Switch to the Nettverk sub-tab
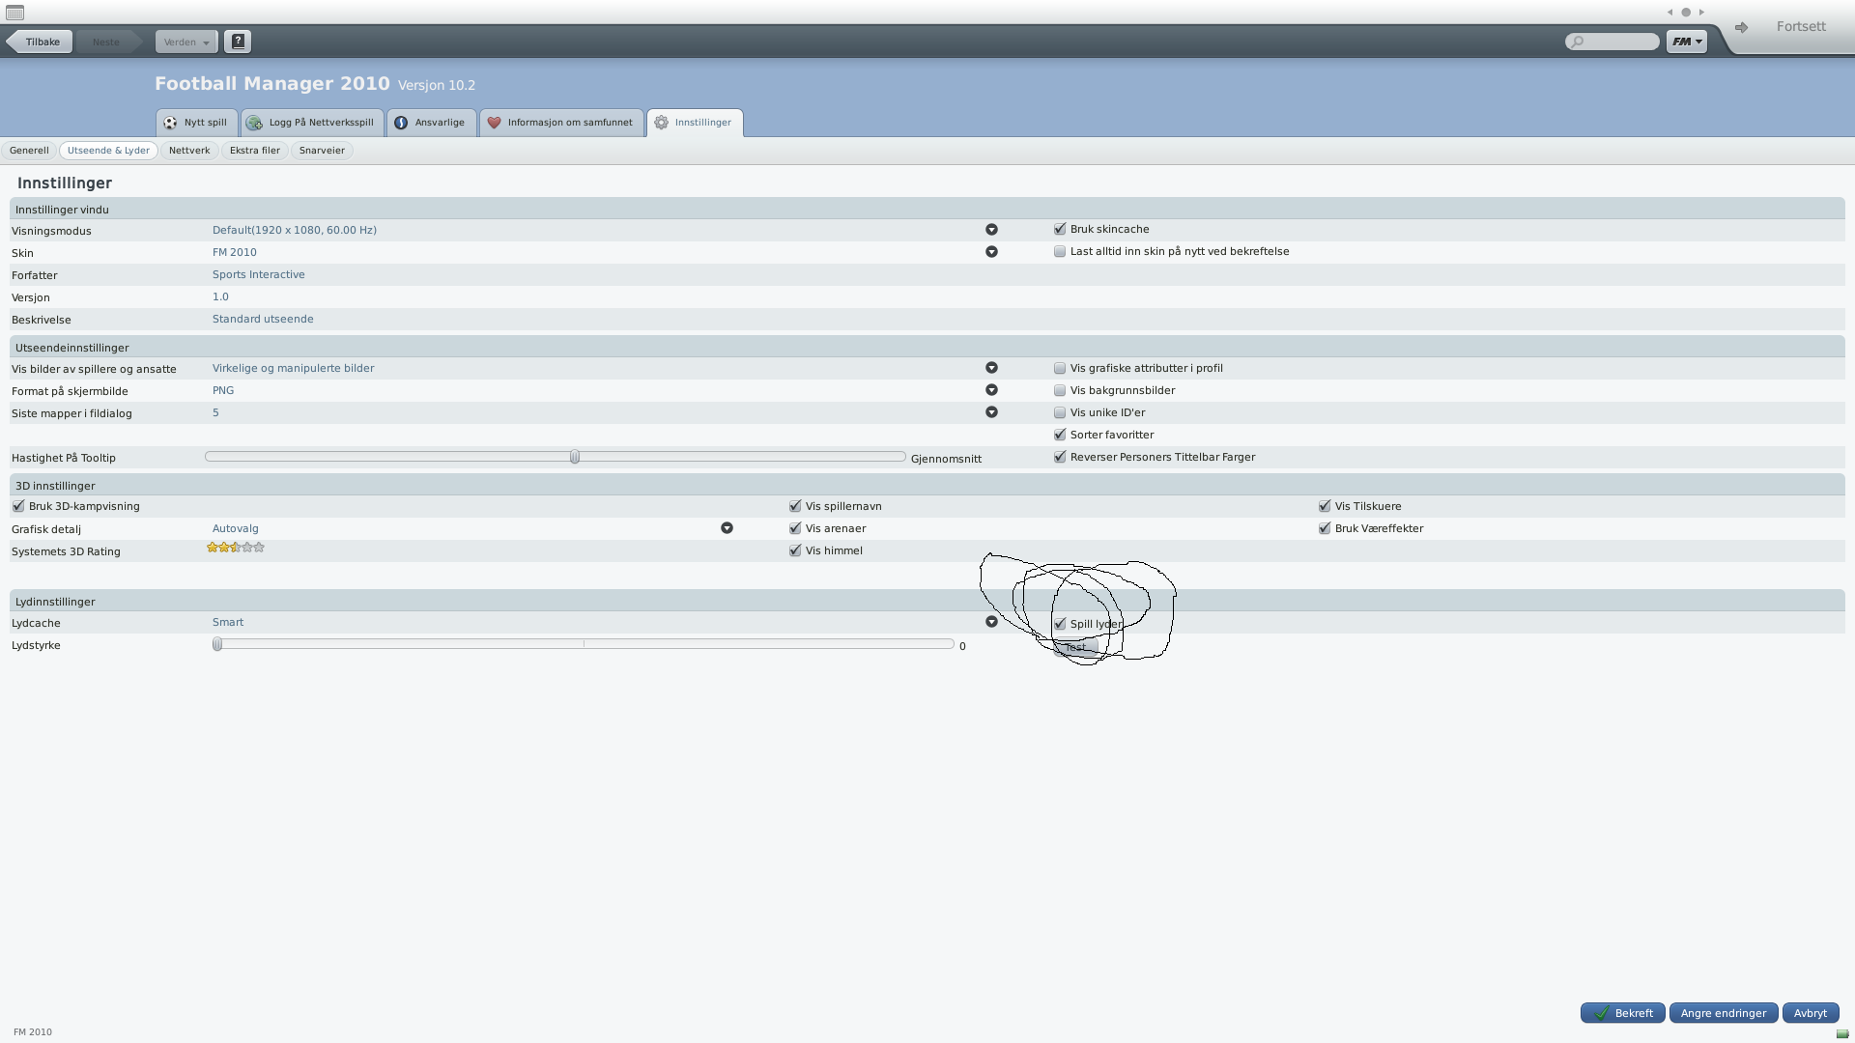 coord(189,151)
